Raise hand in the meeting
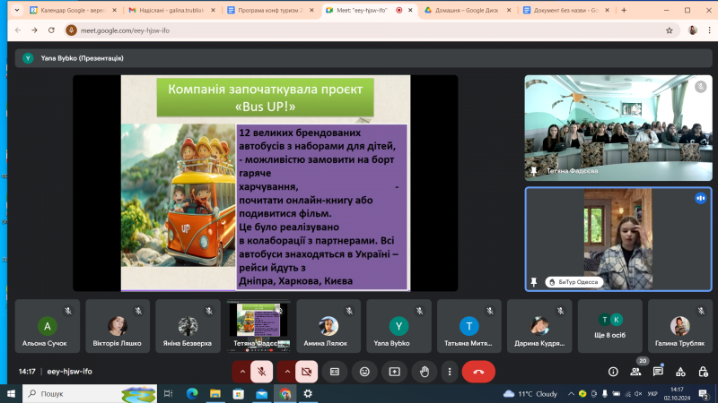Screen dimensions: 718x403 425,372
